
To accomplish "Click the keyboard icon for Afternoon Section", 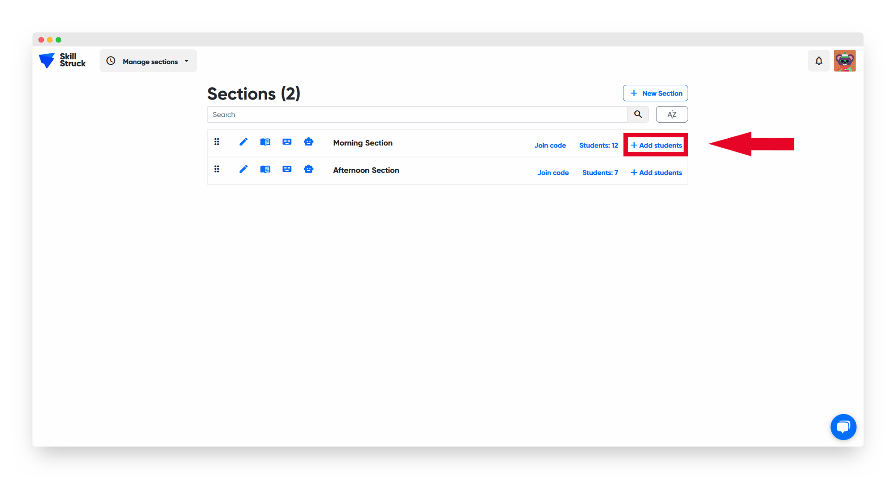I will [287, 169].
